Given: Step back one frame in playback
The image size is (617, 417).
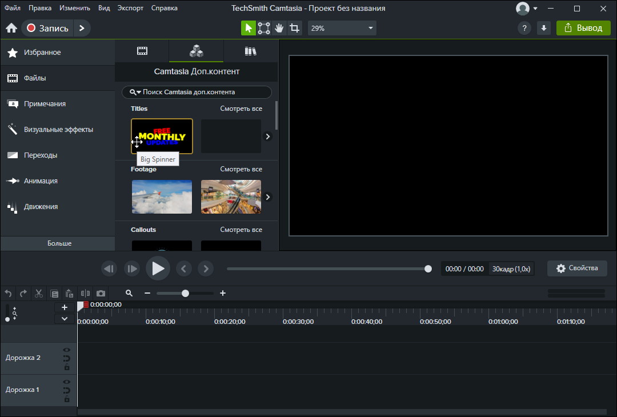Looking at the screenshot, I should point(109,268).
